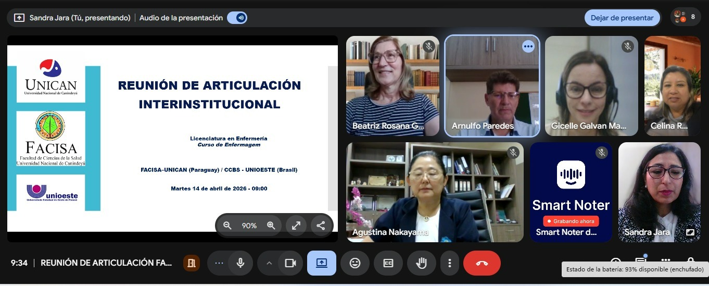Image resolution: width=709 pixels, height=286 pixels.
Task: Click the present screen icon
Action: pyautogui.click(x=321, y=263)
